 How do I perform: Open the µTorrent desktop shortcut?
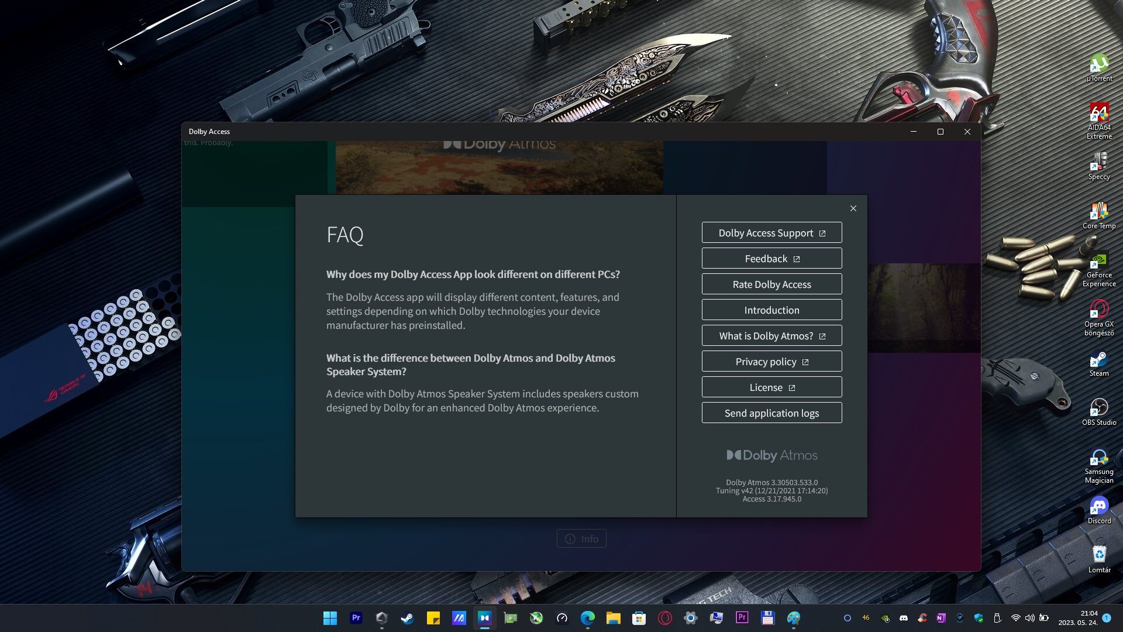click(x=1099, y=68)
